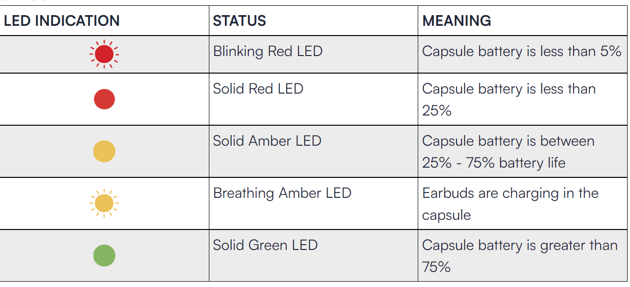
Task: Click 'Capsule battery is greater than' text
Action: coord(519,245)
